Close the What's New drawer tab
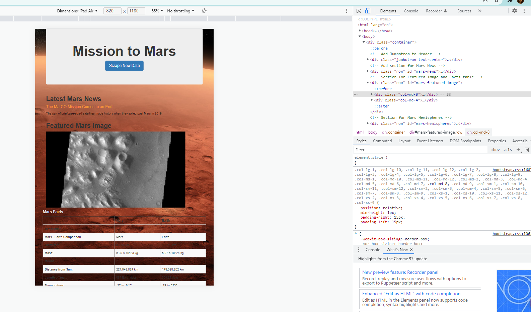Screen dimensions: 531x312 click(x=411, y=250)
